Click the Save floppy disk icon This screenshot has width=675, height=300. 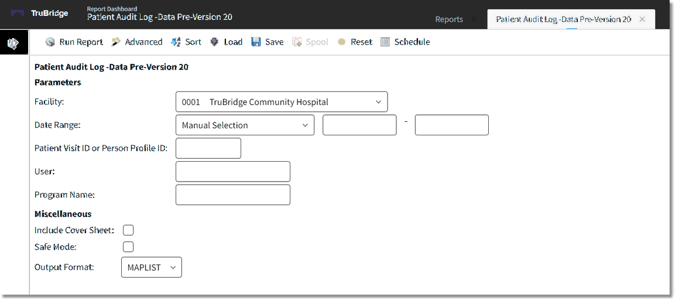point(256,42)
